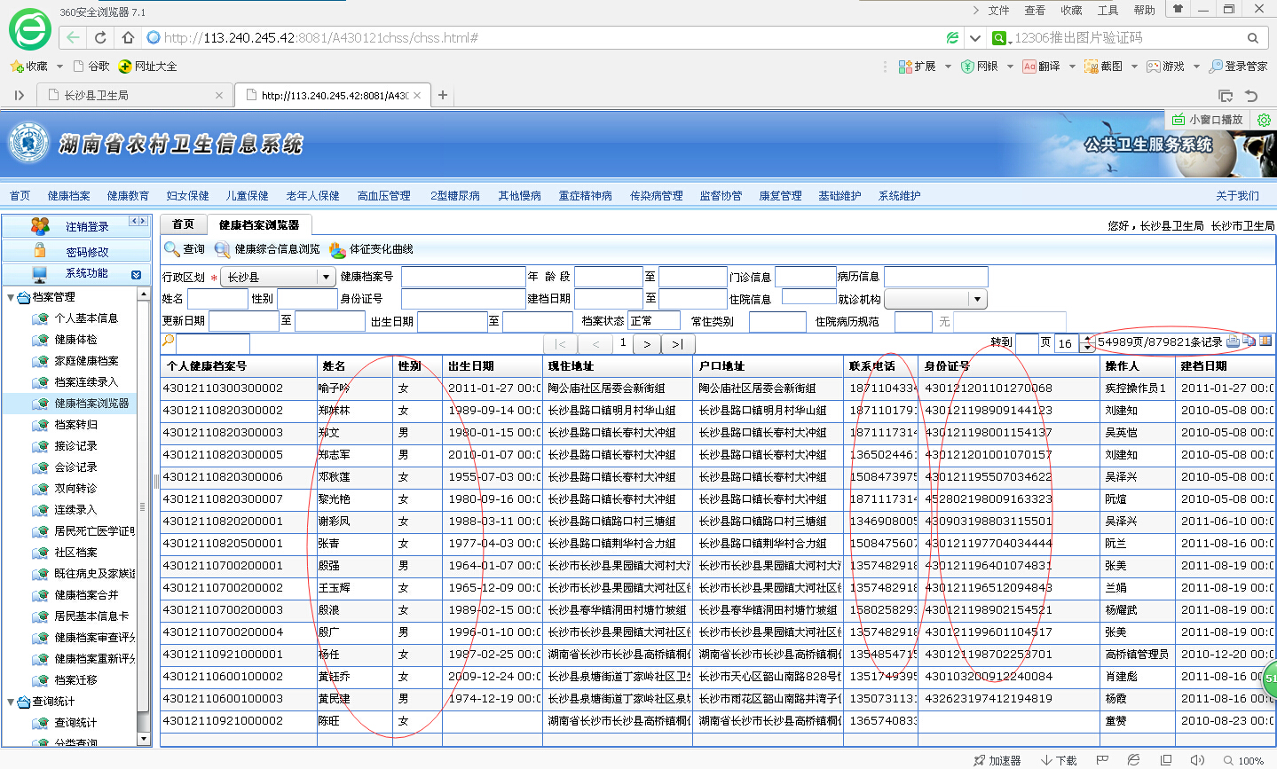Click the column settings grid icon
The width and height of the screenshot is (1277, 769).
pyautogui.click(x=1265, y=341)
